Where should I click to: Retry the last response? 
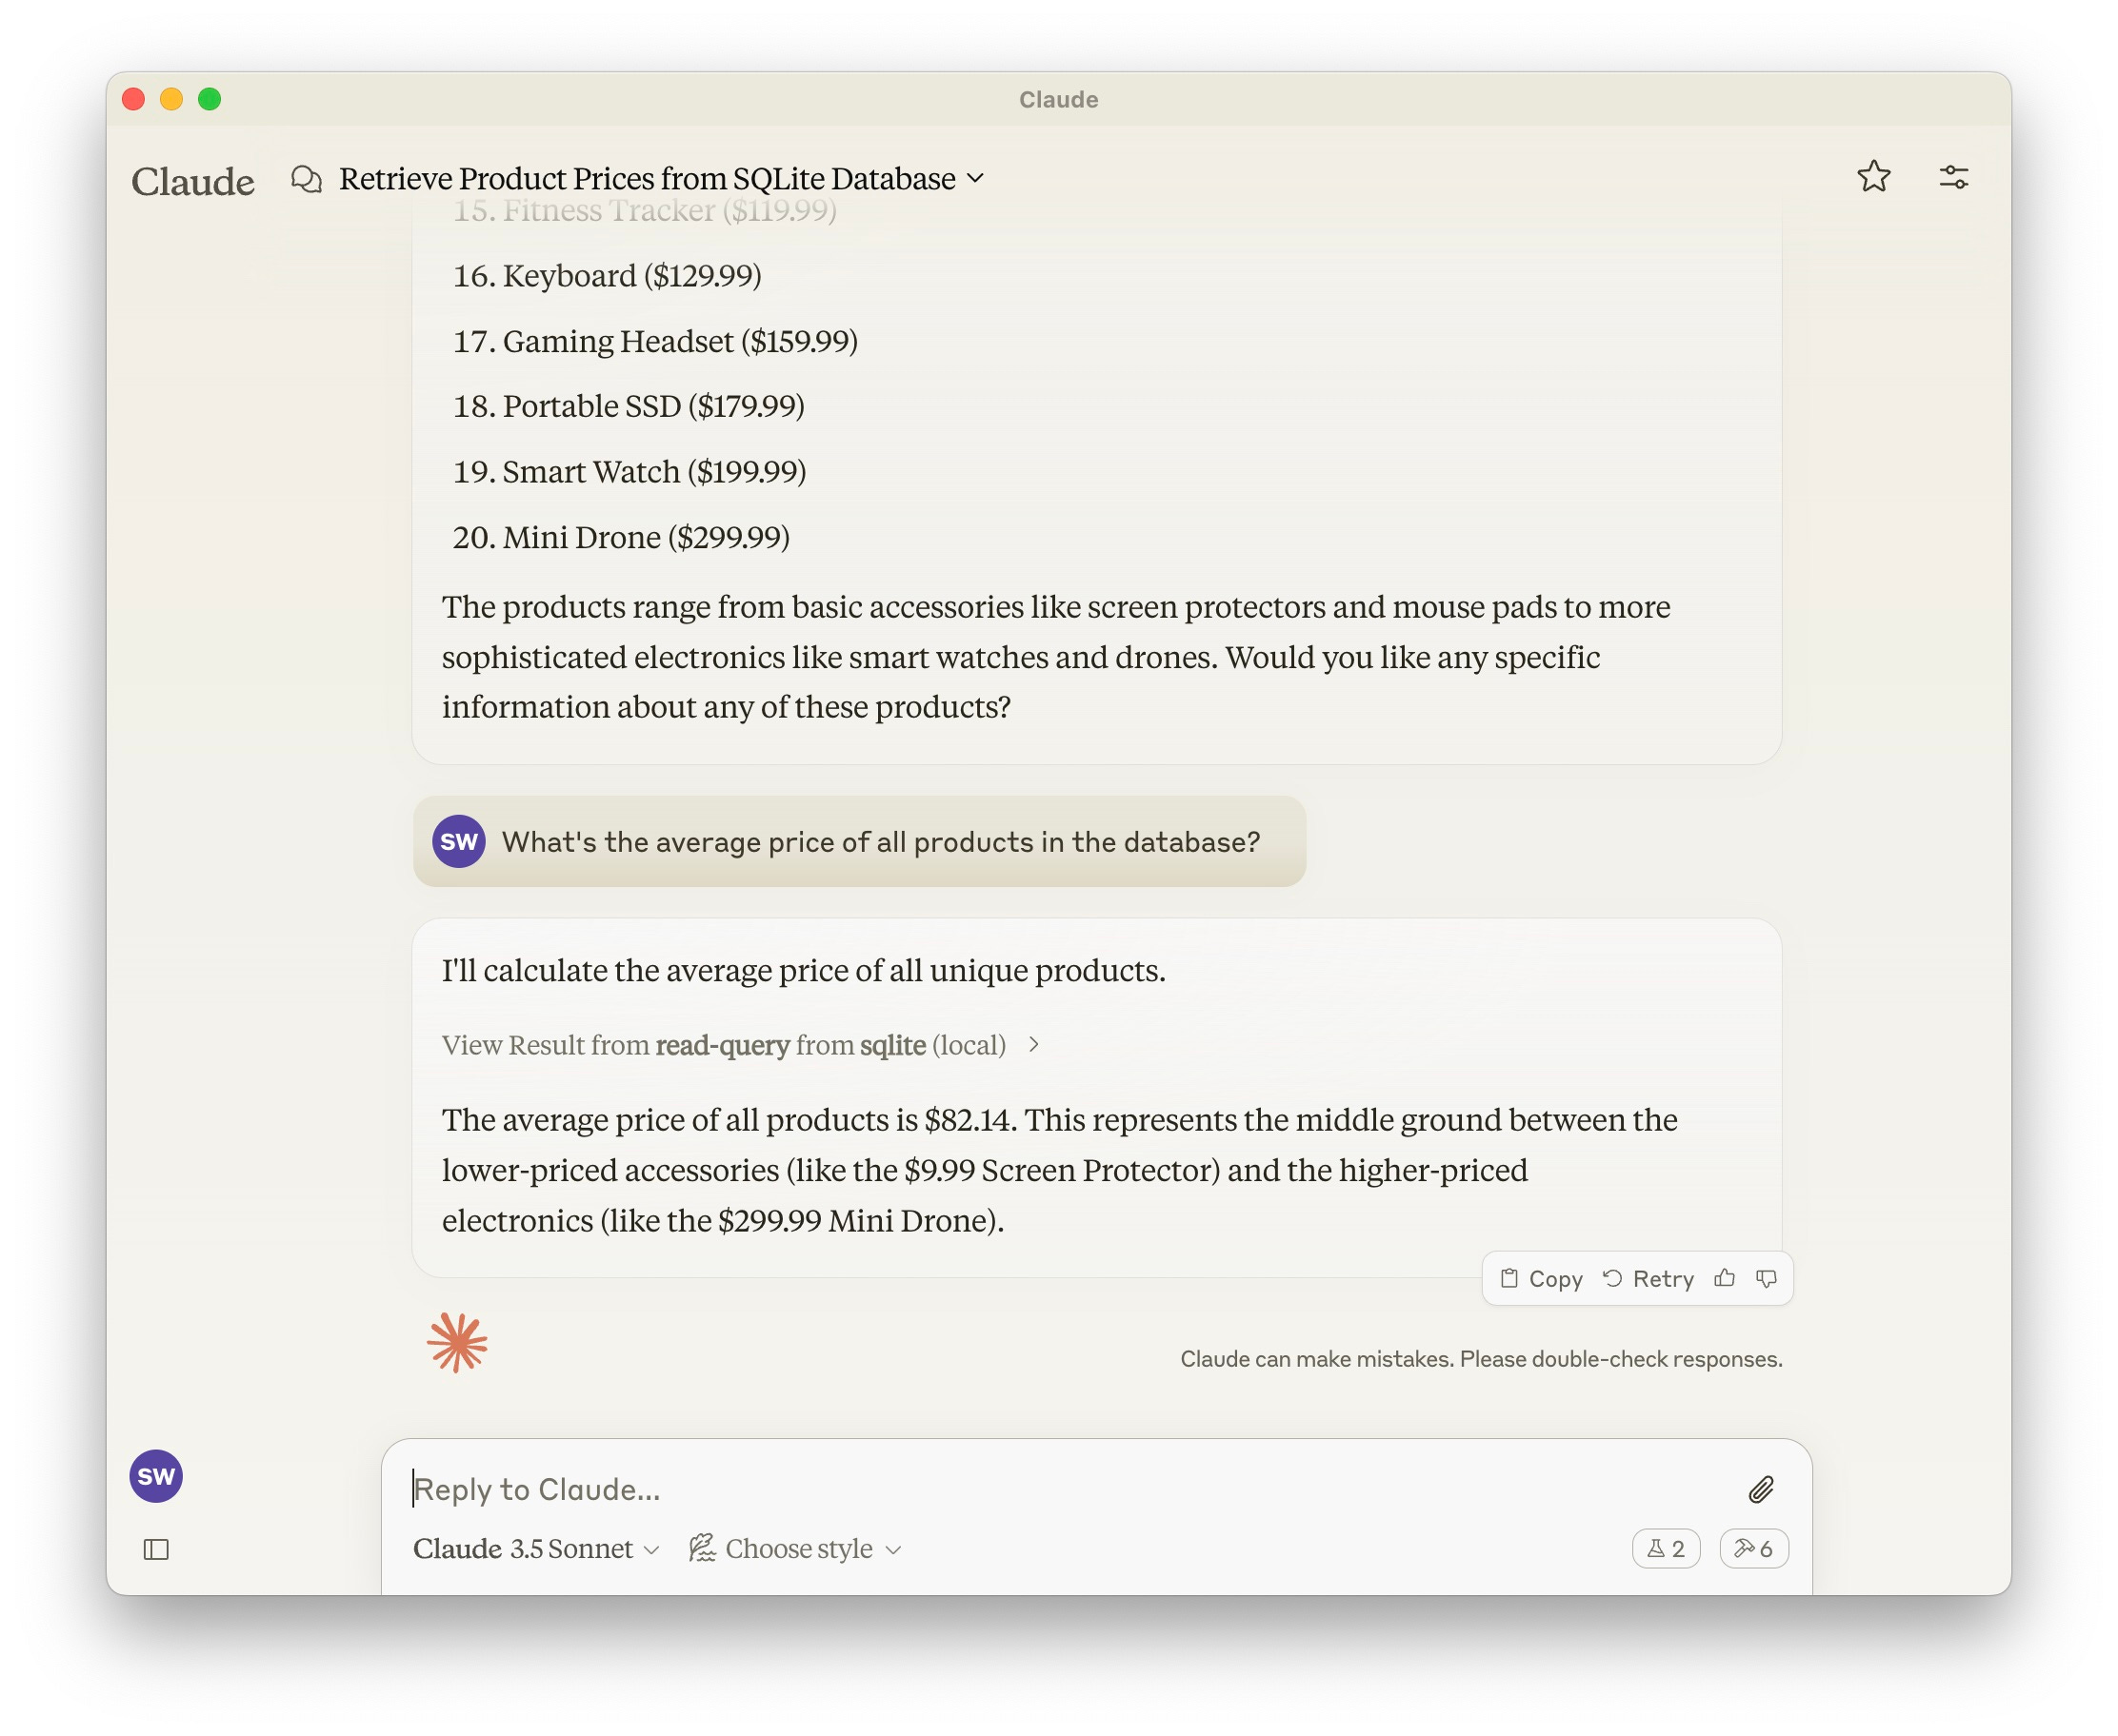pos(1648,1278)
